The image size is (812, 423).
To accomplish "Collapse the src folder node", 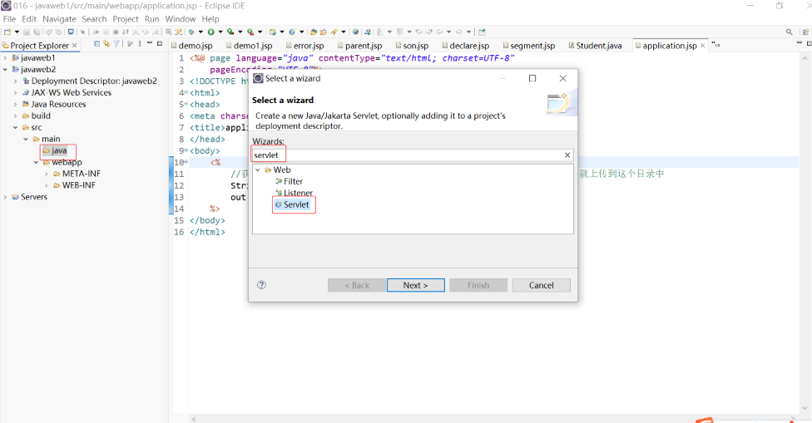I will pyautogui.click(x=16, y=127).
